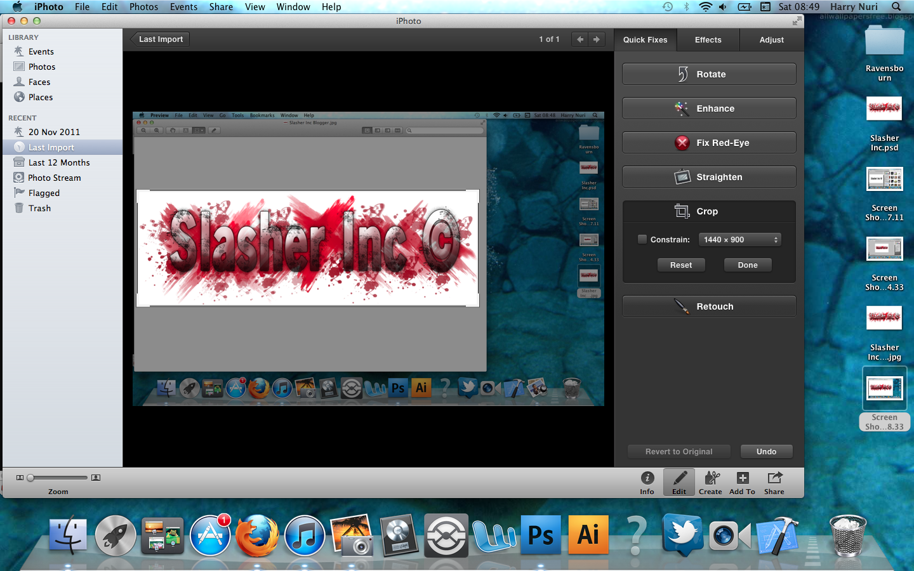The height and width of the screenshot is (571, 914).
Task: Click the next photo arrow
Action: point(597,39)
